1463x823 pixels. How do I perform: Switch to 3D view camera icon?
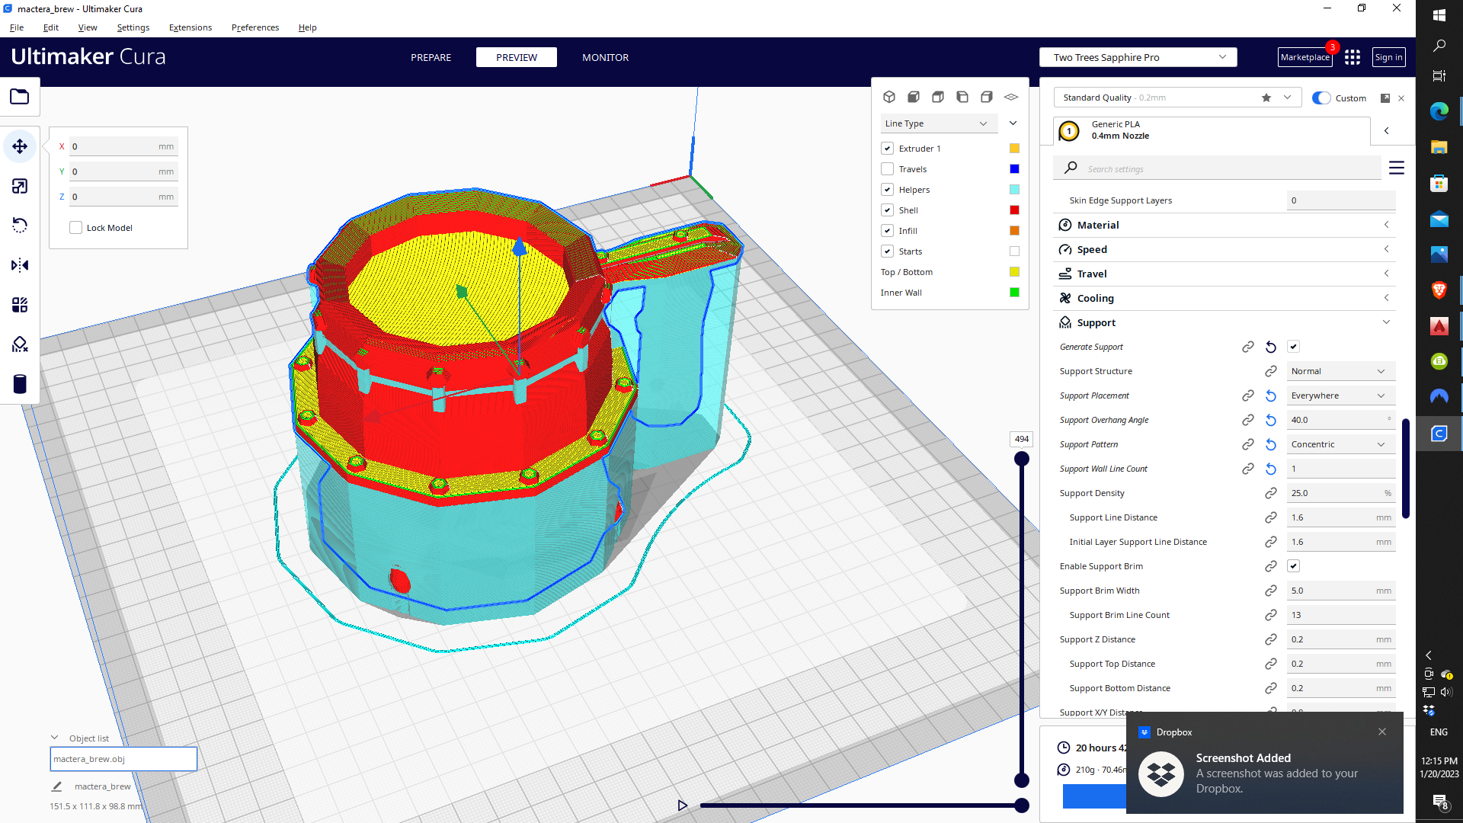point(889,97)
